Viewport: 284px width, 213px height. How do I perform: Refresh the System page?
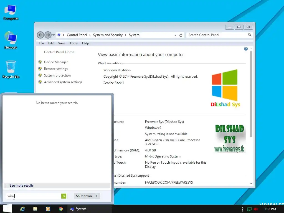pyautogui.click(x=181, y=35)
